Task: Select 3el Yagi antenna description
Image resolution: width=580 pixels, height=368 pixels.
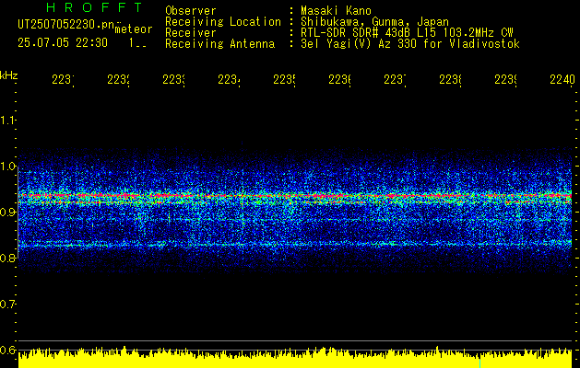Action: (x=410, y=44)
